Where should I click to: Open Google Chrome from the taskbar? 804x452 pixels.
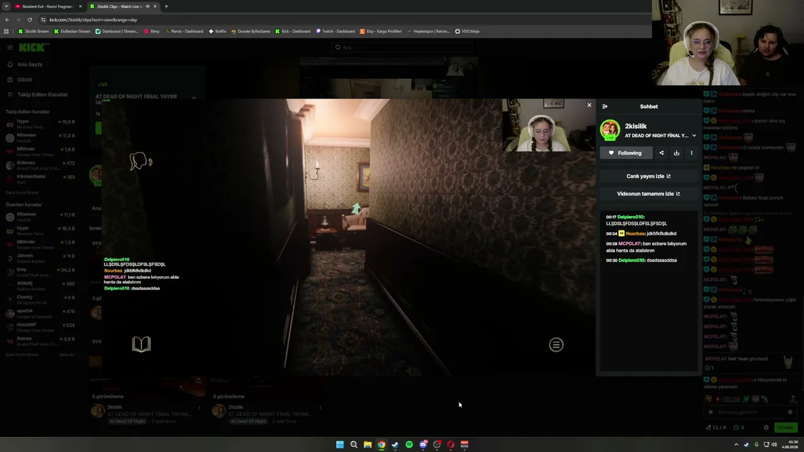[381, 444]
